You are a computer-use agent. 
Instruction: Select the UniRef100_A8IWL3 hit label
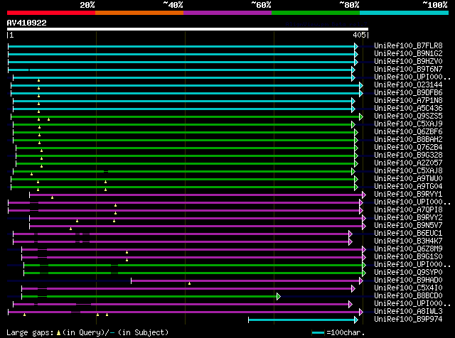coord(408,311)
